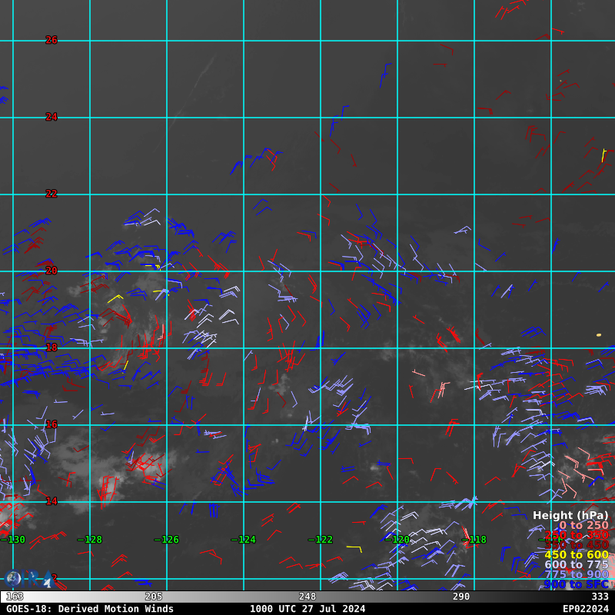Click the yellow wind barb near longitude -122
Screen dimensions: 615x615
pyautogui.click(x=354, y=548)
